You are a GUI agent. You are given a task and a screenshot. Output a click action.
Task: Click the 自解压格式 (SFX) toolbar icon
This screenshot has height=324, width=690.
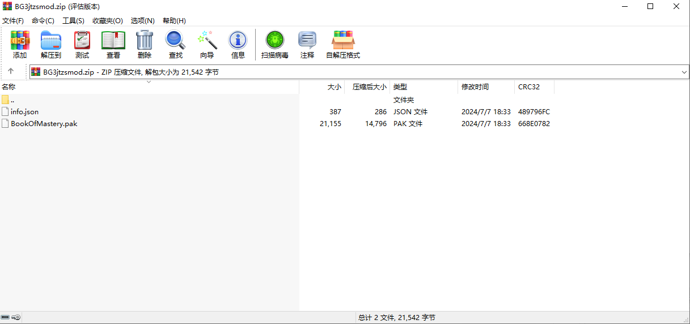[343, 40]
